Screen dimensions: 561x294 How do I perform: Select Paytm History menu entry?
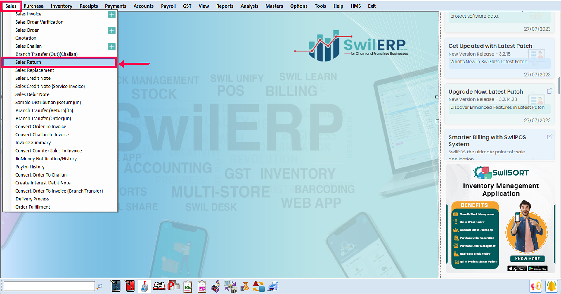[60, 167]
